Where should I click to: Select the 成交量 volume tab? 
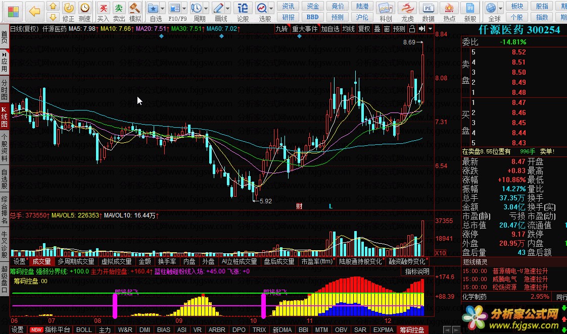41,261
